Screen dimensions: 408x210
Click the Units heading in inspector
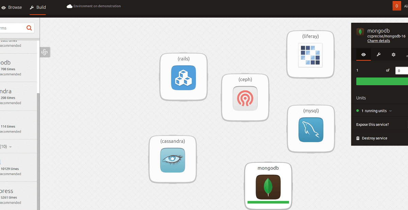click(361, 98)
